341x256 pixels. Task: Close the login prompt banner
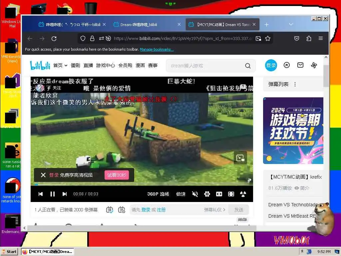click(x=43, y=175)
